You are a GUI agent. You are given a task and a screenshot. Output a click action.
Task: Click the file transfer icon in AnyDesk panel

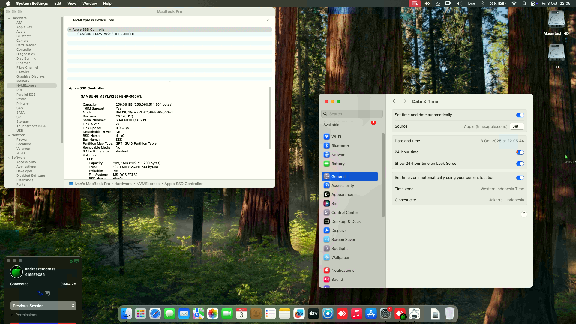click(39, 293)
